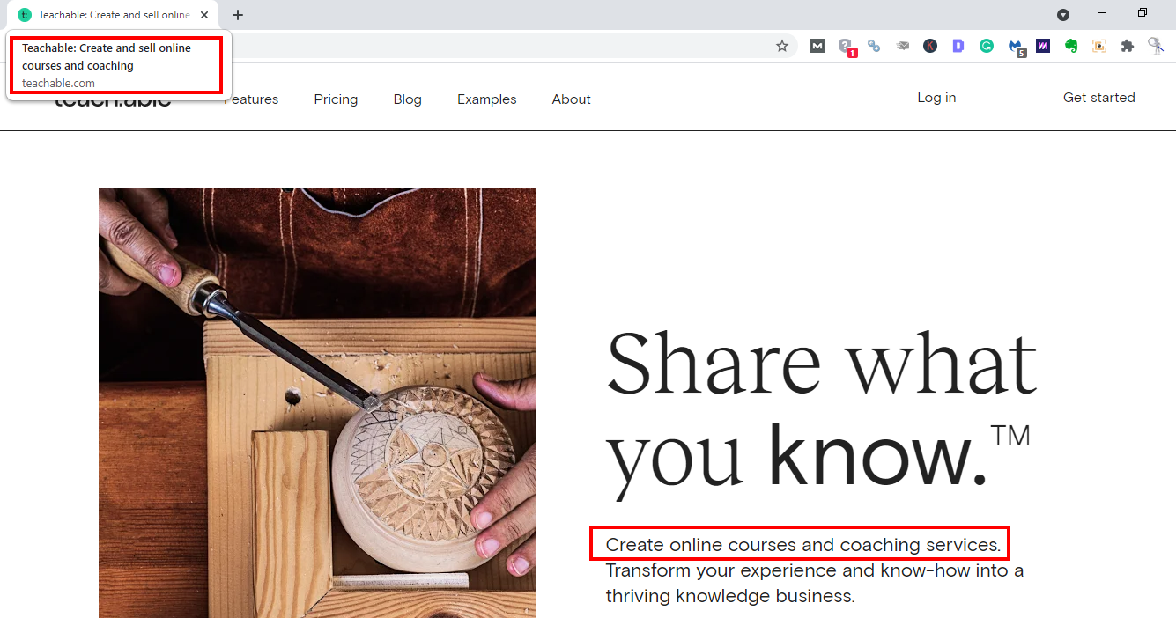Open the Examples navigation link
The width and height of the screenshot is (1176, 618).
click(486, 99)
